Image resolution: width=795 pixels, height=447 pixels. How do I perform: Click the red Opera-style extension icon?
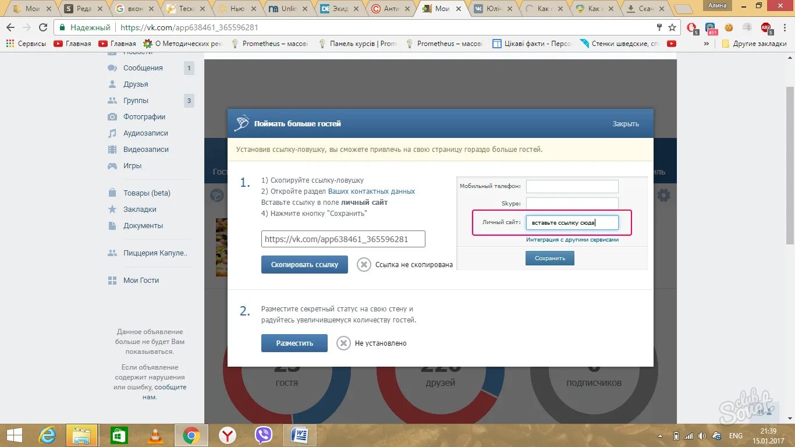(692, 27)
